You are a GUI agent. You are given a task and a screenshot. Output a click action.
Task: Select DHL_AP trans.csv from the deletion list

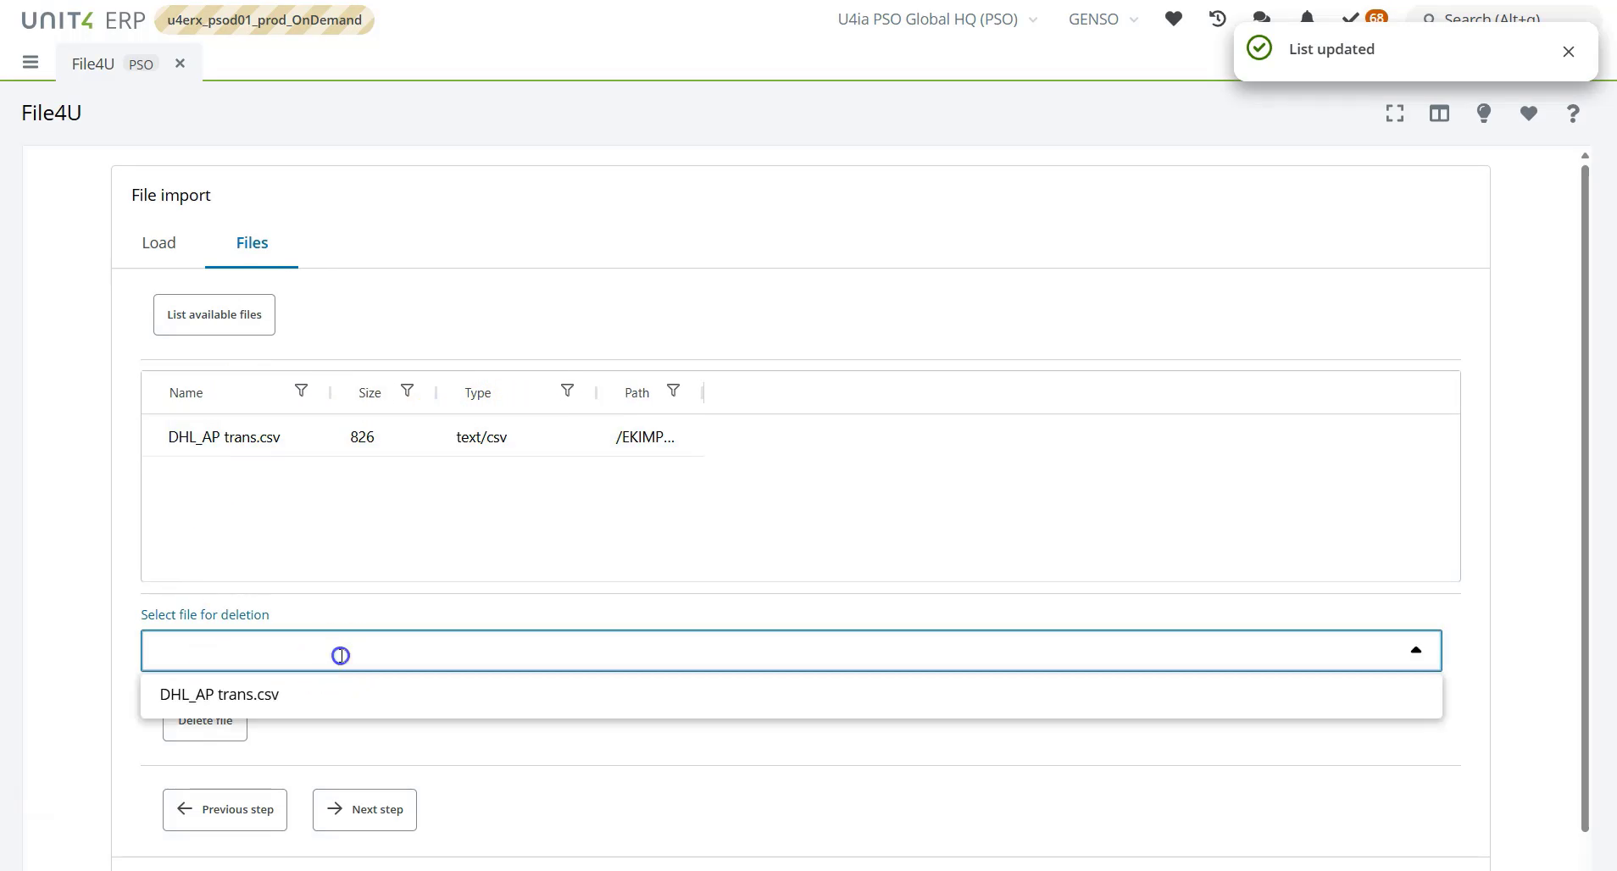tap(219, 694)
